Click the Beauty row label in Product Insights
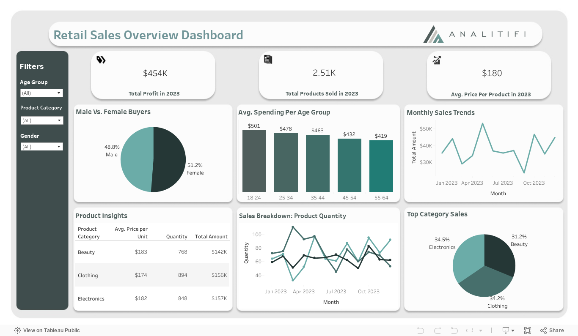Screen dimensions: 578x336 [x=86, y=252]
